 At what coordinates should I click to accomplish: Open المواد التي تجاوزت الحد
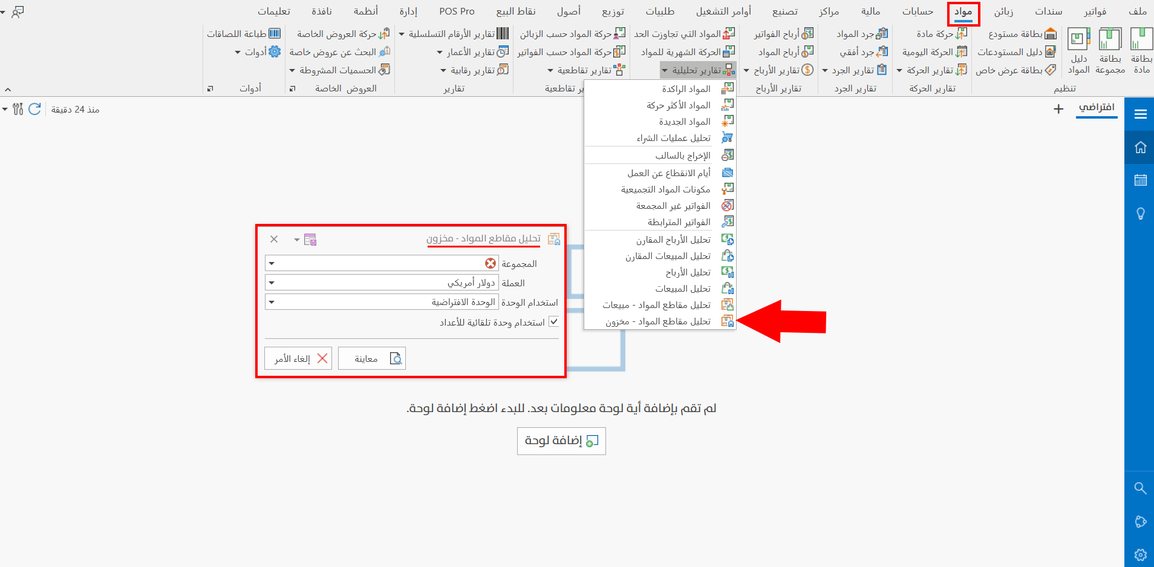click(x=685, y=34)
